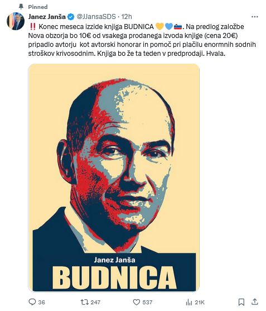Click the tweet text body
The height and width of the screenshot is (311, 266).
click(142, 40)
